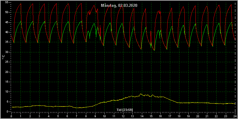Click the 45 degree axis label
The image size is (238, 119).
coord(6,22)
